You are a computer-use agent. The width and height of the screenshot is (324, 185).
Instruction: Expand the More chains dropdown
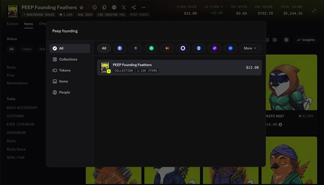(250, 48)
